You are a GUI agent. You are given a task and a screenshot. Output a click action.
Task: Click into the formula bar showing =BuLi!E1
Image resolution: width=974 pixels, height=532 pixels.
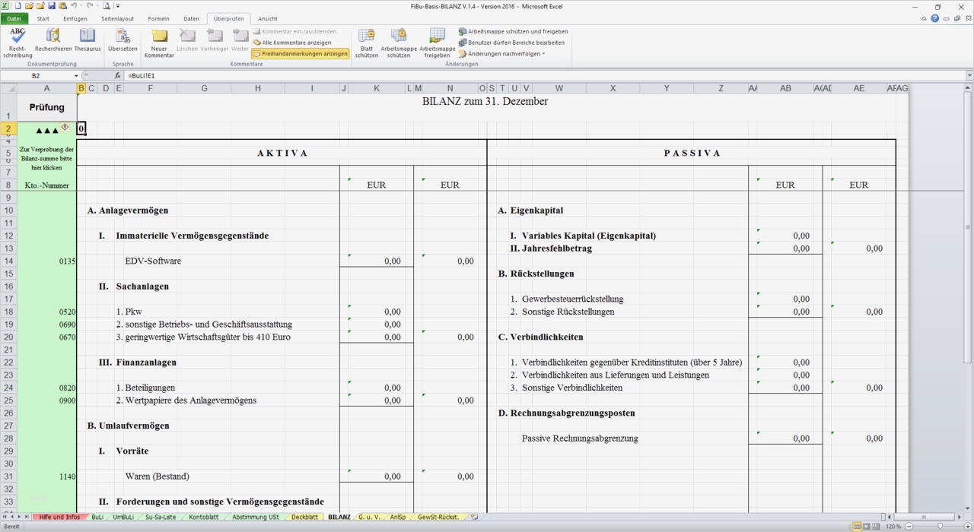click(x=544, y=76)
